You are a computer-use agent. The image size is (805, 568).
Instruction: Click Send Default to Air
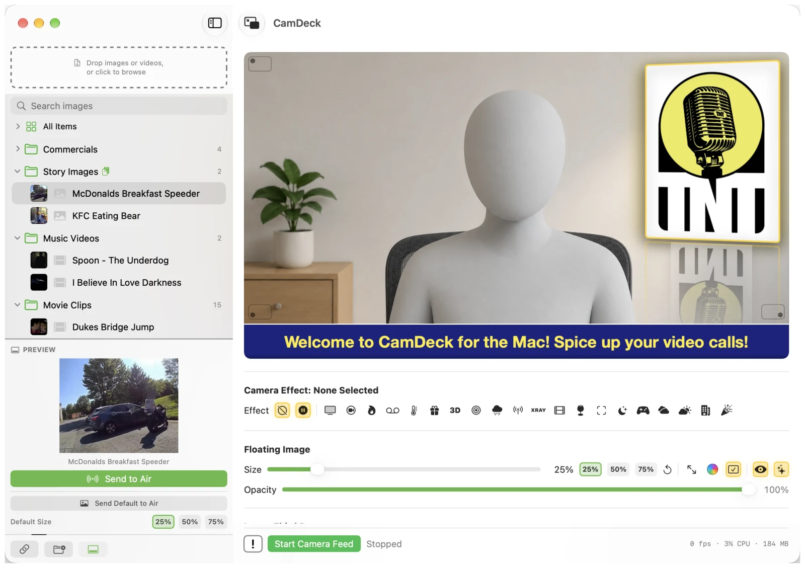(x=119, y=503)
